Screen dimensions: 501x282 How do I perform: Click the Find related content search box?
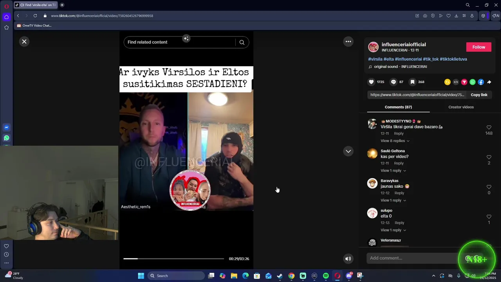(180, 42)
